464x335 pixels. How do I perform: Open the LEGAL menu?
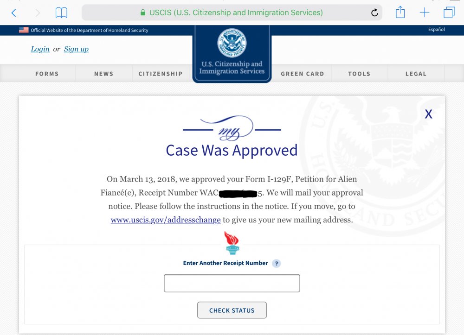tap(416, 74)
